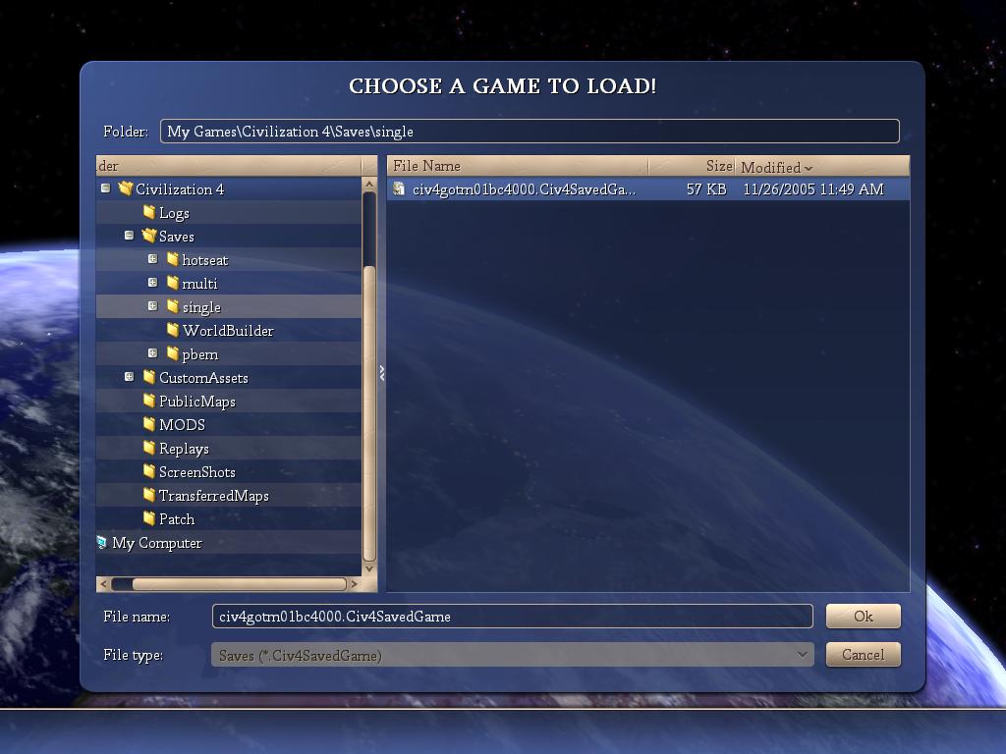Viewport: 1006px width, 754px height.
Task: Select the ScreenShots folder label
Action: pyautogui.click(x=196, y=472)
